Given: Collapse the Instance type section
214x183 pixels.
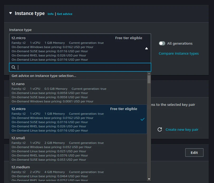Looking at the screenshot, I should coord(11,13).
